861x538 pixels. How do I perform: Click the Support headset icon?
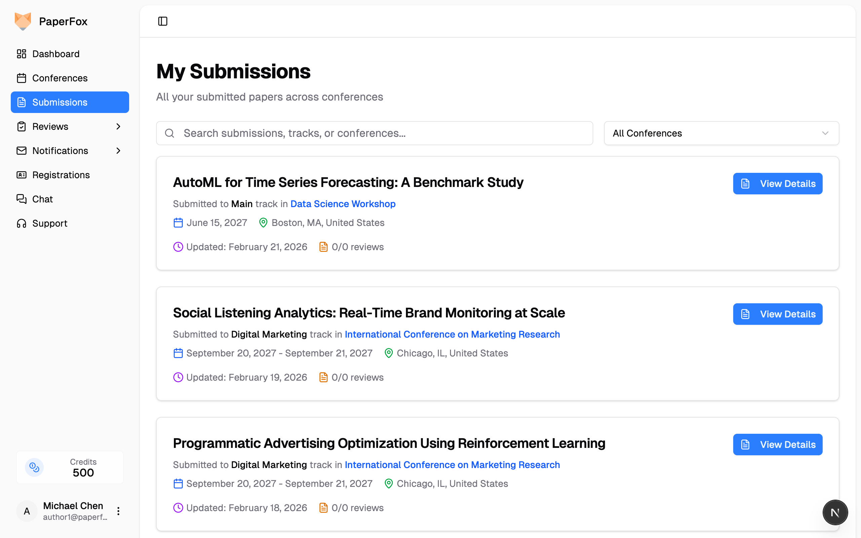pyautogui.click(x=21, y=223)
